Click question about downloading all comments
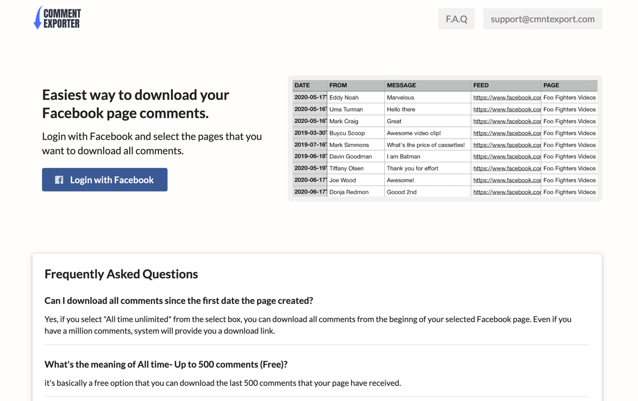Viewport: 638px width, 401px height. [178, 300]
